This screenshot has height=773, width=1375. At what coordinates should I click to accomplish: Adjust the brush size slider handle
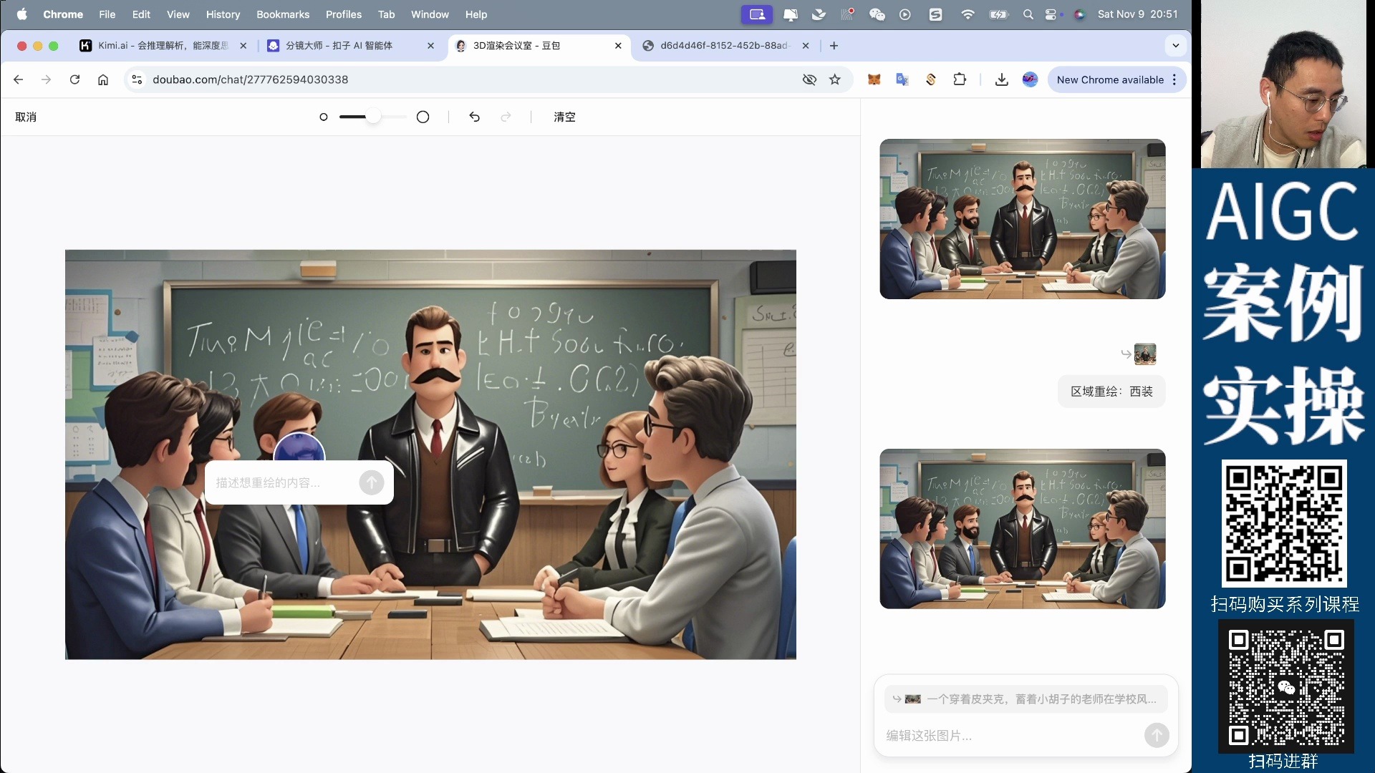pos(373,117)
